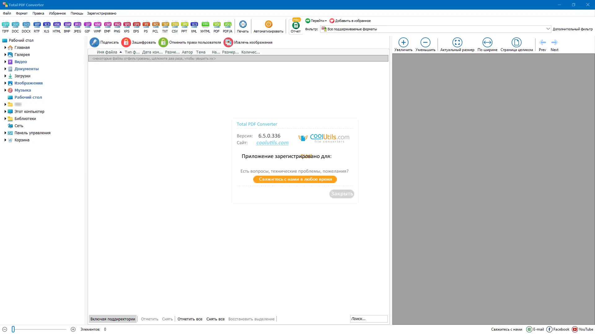This screenshot has height=334, width=595.
Task: Click the orange contact us button
Action: pos(295,179)
